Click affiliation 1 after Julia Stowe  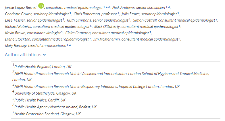click(178, 13)
